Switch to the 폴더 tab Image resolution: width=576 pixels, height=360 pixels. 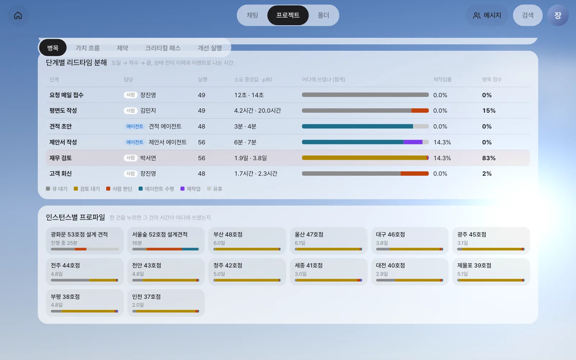(323, 15)
